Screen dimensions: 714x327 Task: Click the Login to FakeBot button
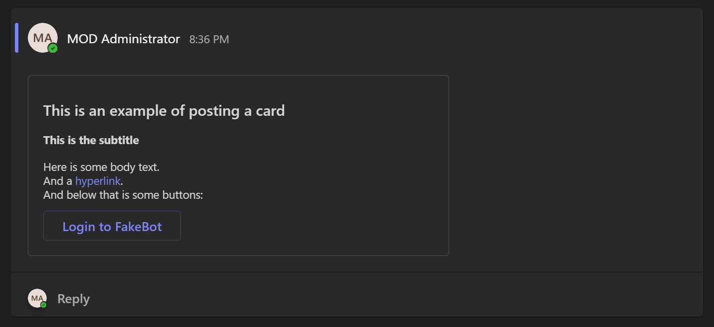click(x=112, y=226)
